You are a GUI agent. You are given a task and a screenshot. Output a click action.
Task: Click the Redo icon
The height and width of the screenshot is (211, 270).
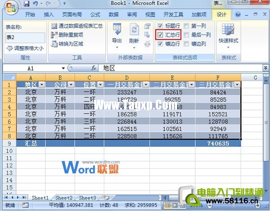pos(49,3)
